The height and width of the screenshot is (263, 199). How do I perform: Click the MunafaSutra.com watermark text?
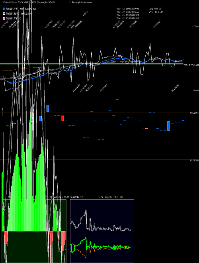(82, 2)
